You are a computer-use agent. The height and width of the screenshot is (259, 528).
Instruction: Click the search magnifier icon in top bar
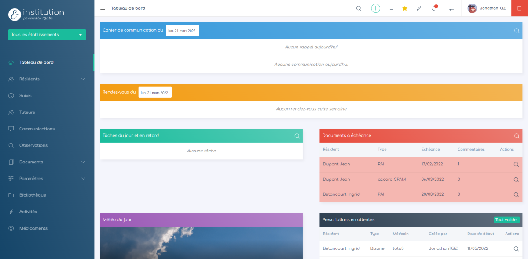coord(359,8)
